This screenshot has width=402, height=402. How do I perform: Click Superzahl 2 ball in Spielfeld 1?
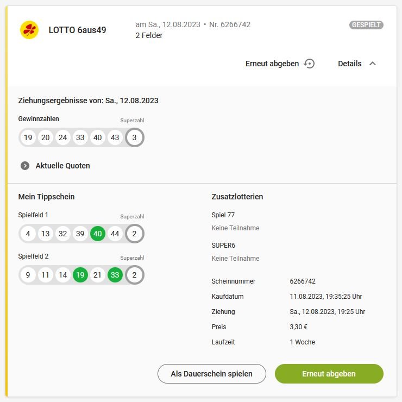pos(134,234)
